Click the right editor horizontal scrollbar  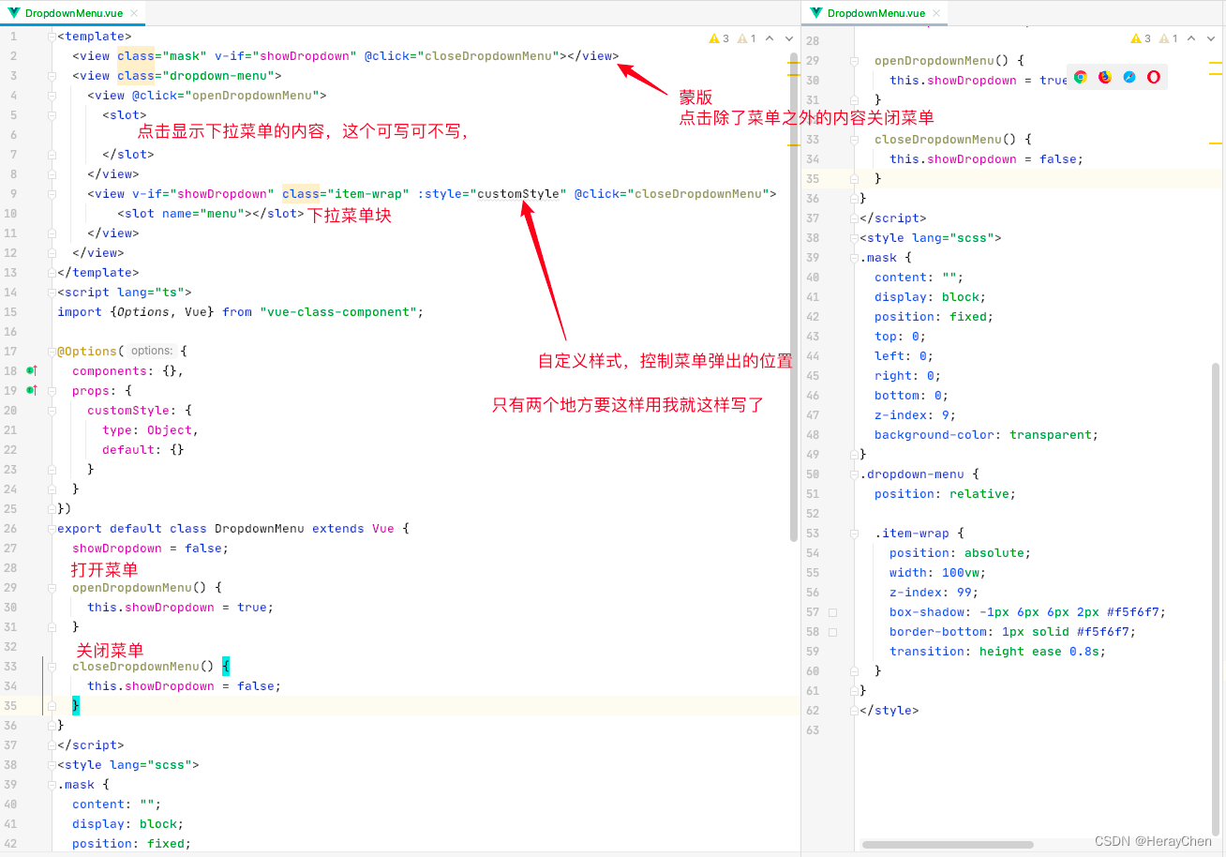click(x=948, y=845)
